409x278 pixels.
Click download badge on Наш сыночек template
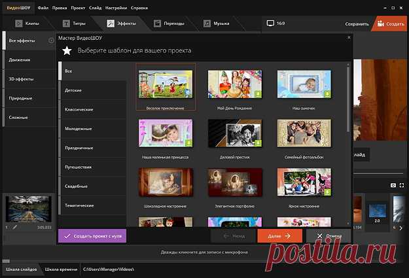327,94
